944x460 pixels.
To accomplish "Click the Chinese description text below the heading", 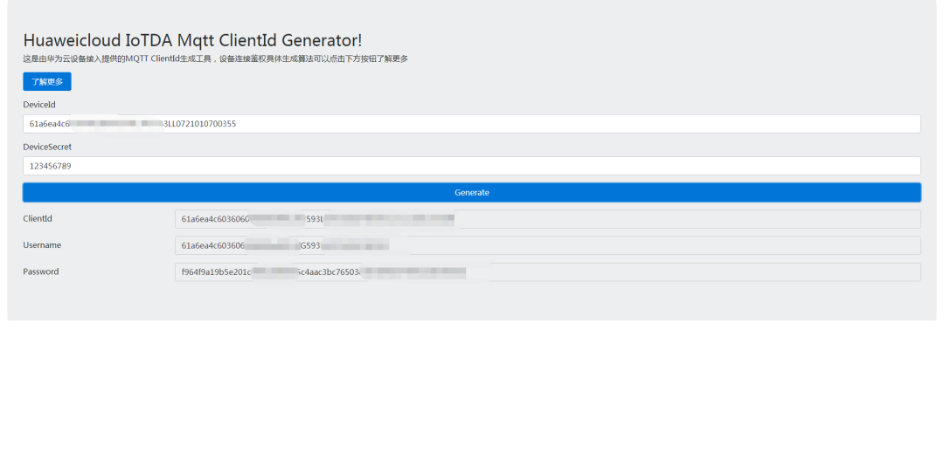I will [216, 59].
